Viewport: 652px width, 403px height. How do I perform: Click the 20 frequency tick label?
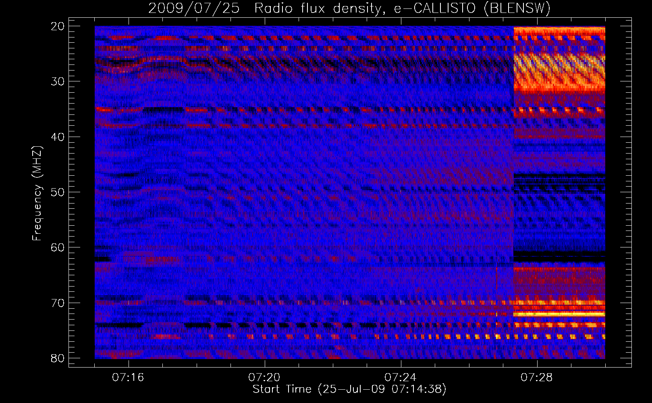pyautogui.click(x=58, y=26)
